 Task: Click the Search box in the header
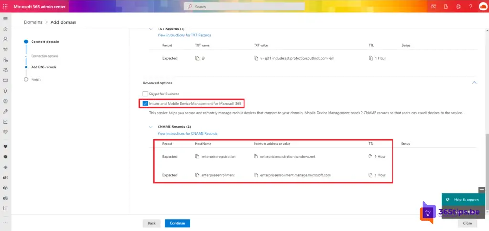(244, 7)
